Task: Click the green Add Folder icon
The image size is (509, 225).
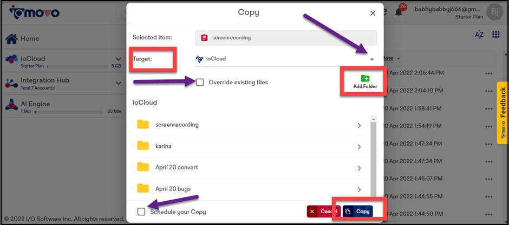Action: (365, 78)
